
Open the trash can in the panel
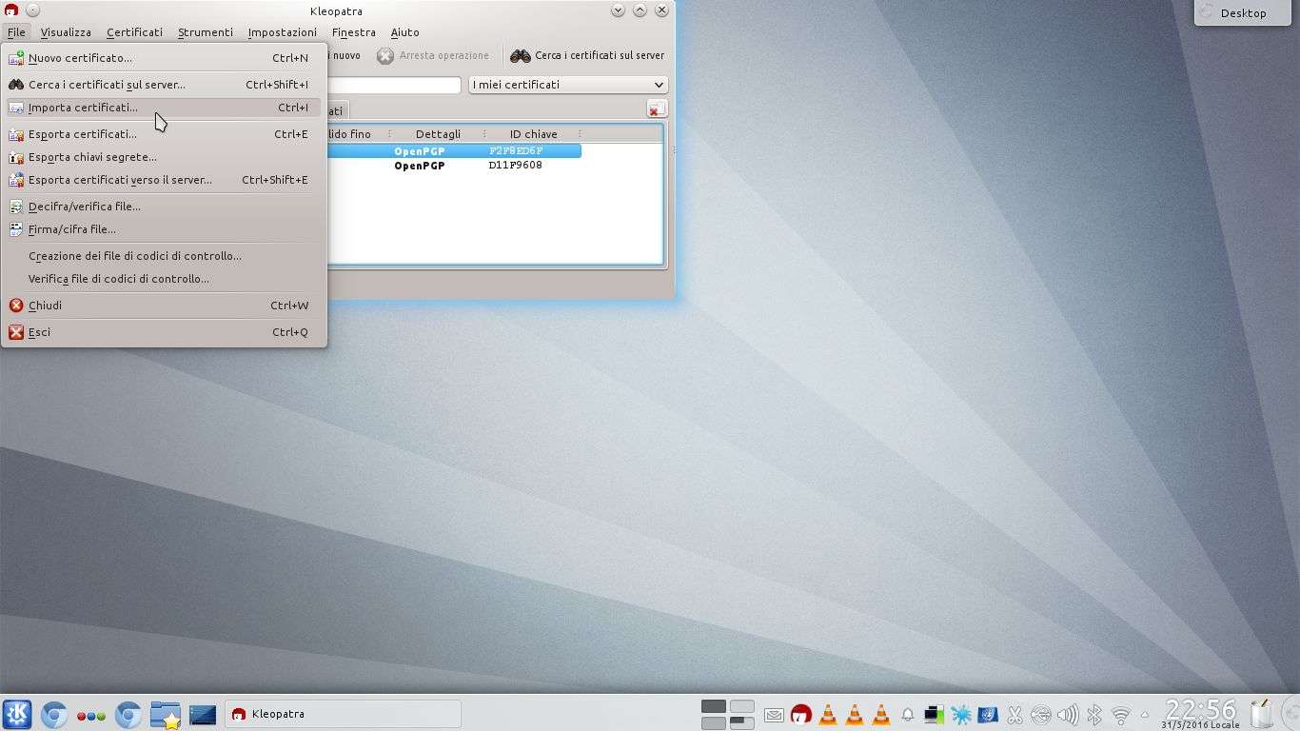point(1261,713)
